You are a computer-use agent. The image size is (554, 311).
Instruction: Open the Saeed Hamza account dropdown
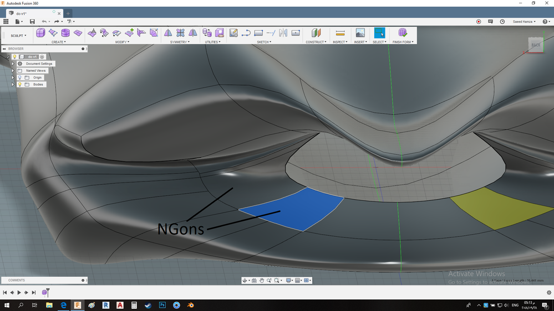click(524, 22)
